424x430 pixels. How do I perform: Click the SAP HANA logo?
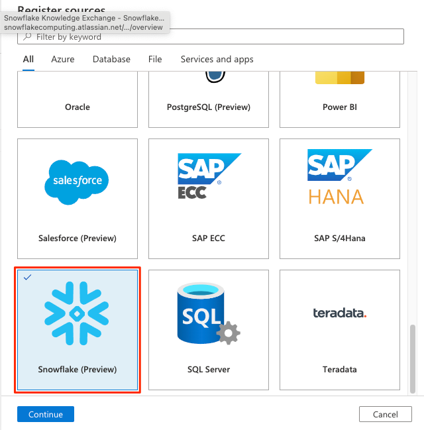(339, 177)
